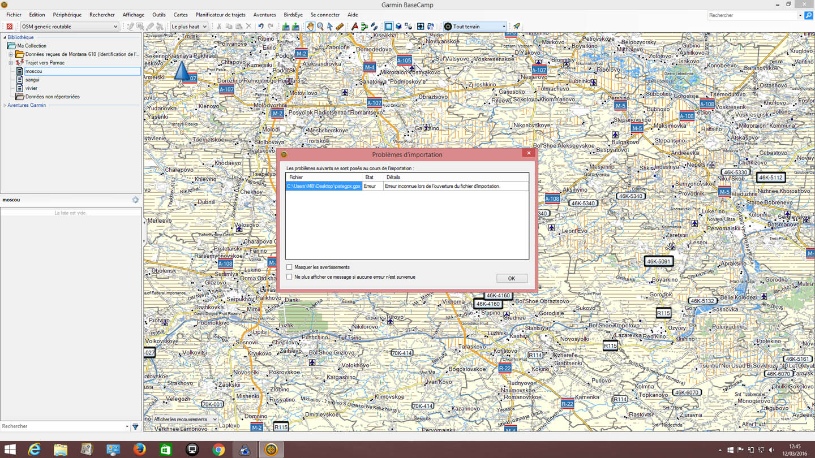Click the rocket icon in the toolbar
The width and height of the screenshot is (815, 458).
tap(517, 27)
